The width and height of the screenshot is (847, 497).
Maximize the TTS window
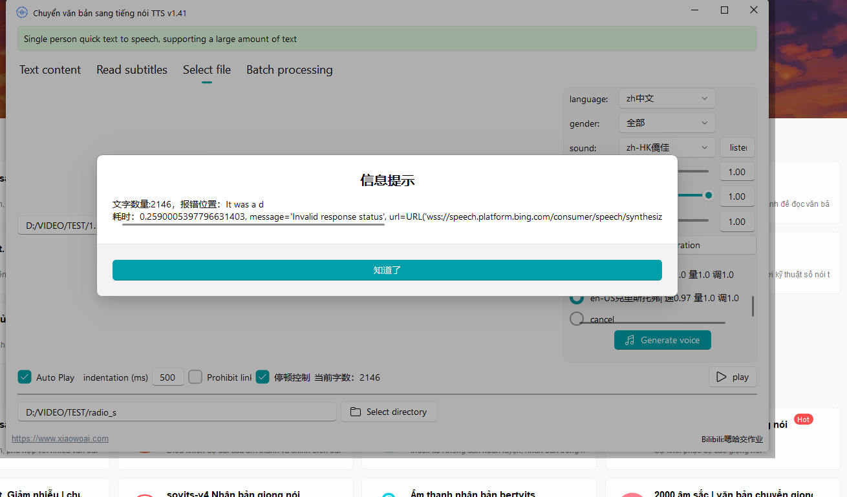click(x=724, y=10)
